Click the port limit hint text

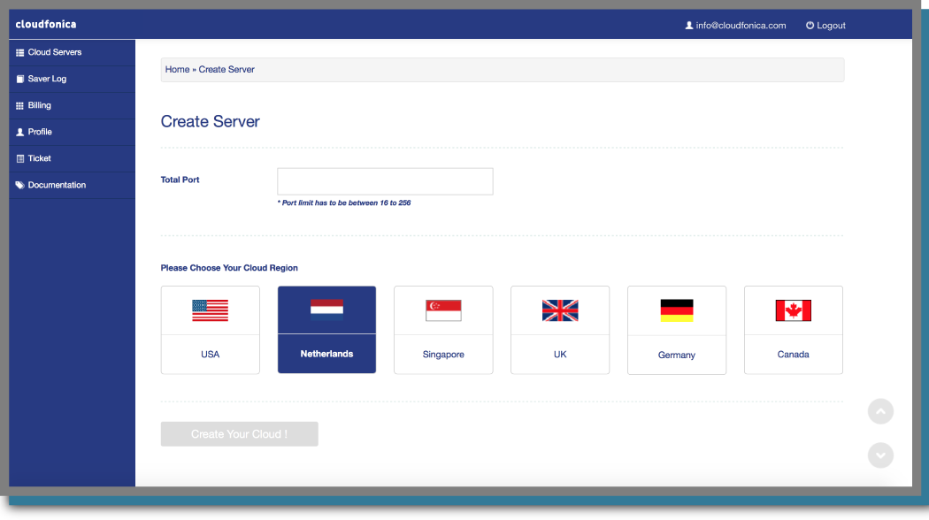click(344, 203)
